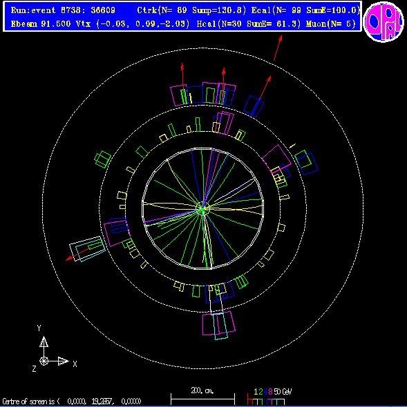The width and height of the screenshot is (407, 407).
Task: Click the OPAL logo in the corner
Action: click(384, 22)
